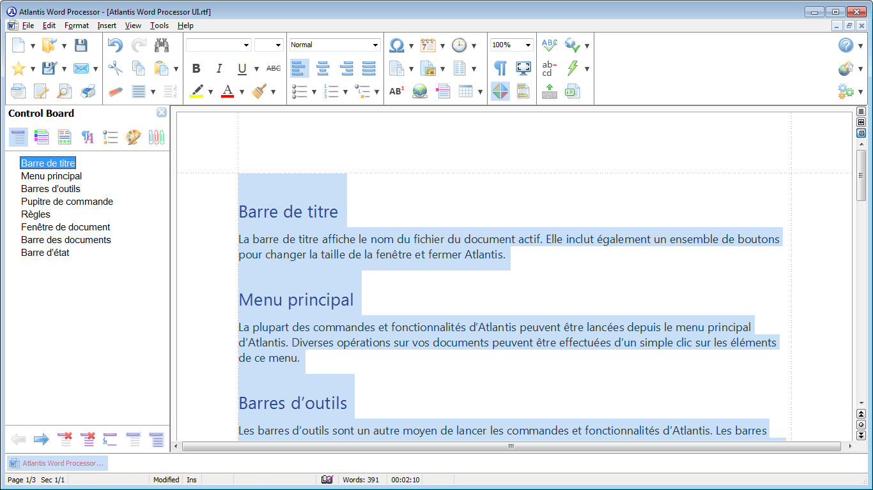Click the star favorites icon
This screenshot has height=490, width=873.
pos(19,68)
